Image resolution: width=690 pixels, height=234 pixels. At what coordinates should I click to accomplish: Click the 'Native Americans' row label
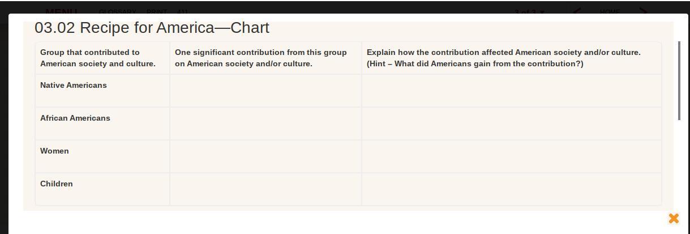(74, 85)
